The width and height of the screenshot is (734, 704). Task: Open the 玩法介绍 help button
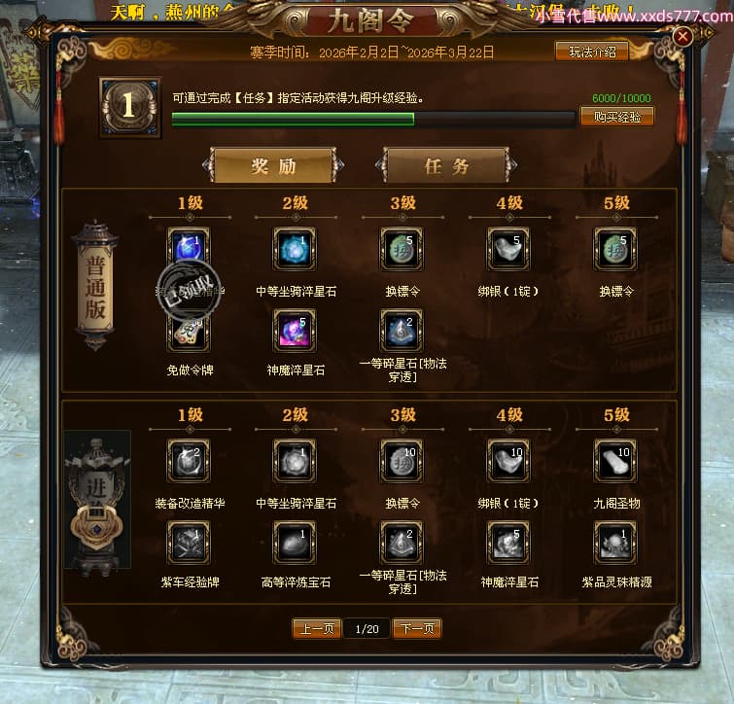(x=592, y=52)
